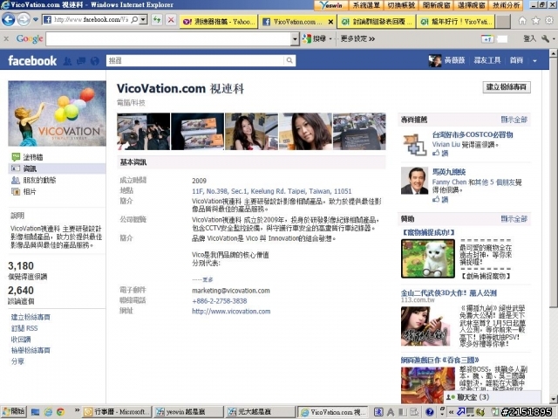
Task: Click the address bar search magnifier icon
Action: coord(134,19)
